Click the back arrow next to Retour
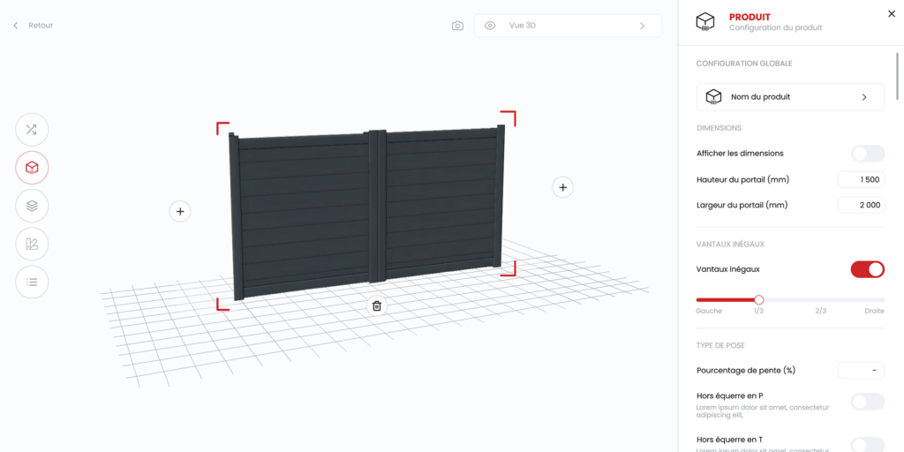Screen dimensions: 904x452 16,26
